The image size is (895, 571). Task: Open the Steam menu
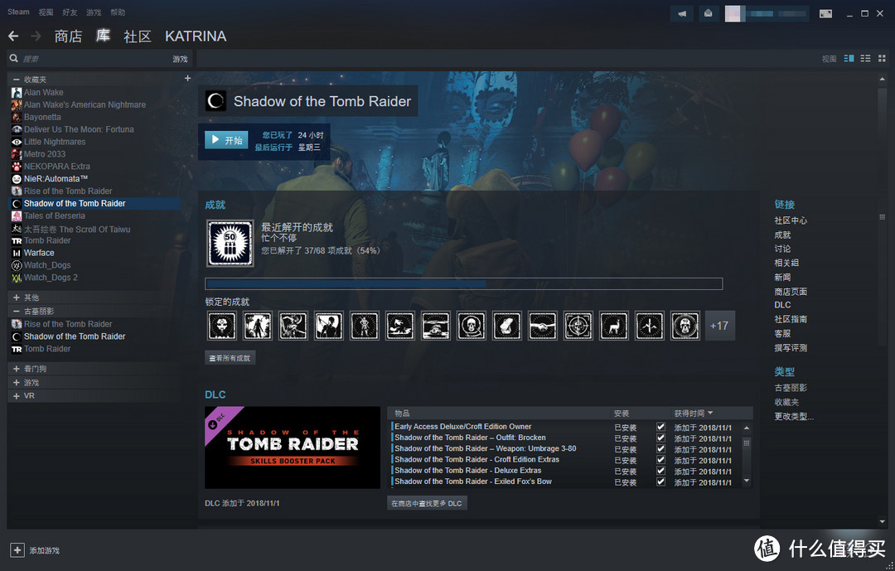pyautogui.click(x=18, y=12)
